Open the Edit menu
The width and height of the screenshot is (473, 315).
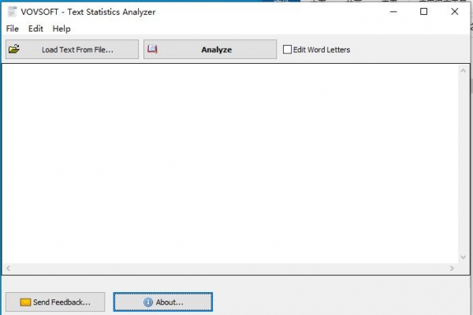coord(35,28)
